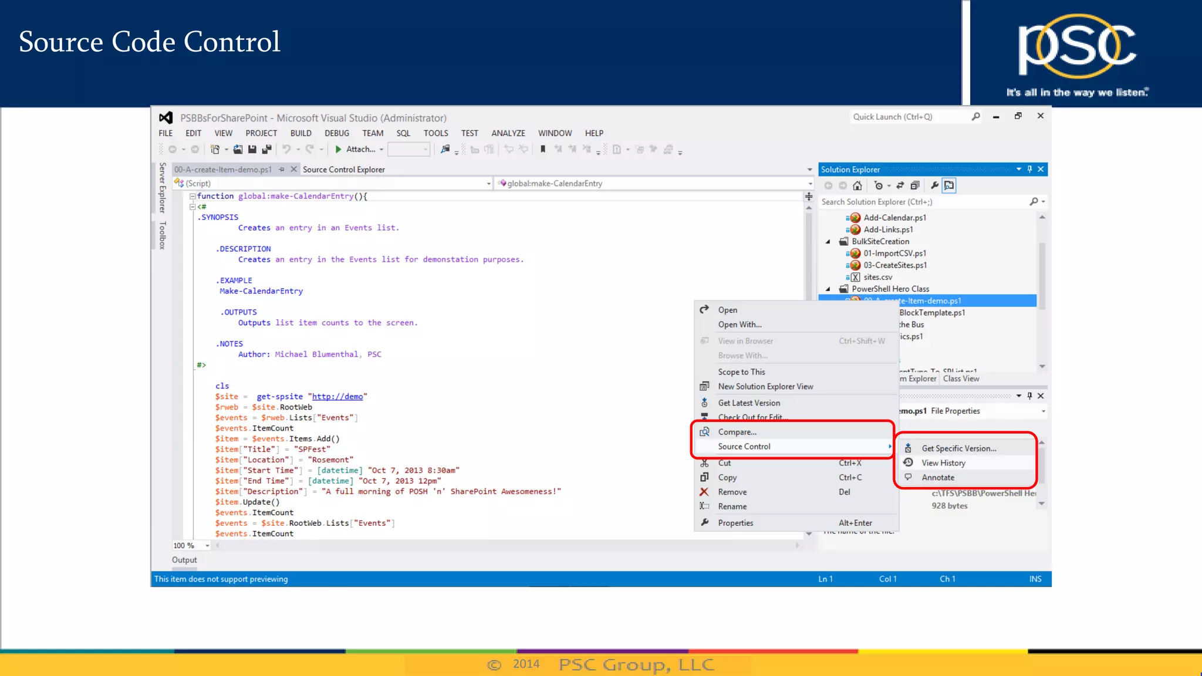Open the Attach... dropdown arrow

point(381,150)
